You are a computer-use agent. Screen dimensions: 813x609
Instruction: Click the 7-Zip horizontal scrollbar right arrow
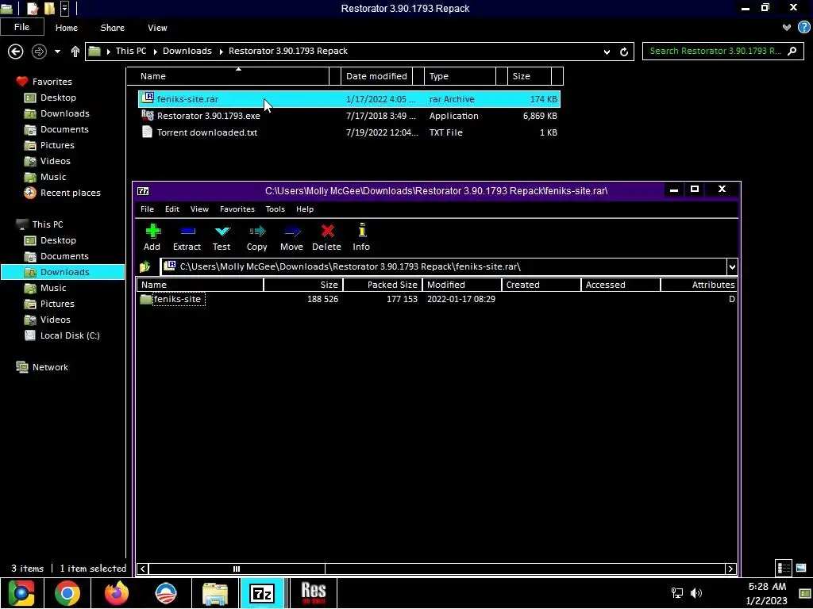point(730,569)
